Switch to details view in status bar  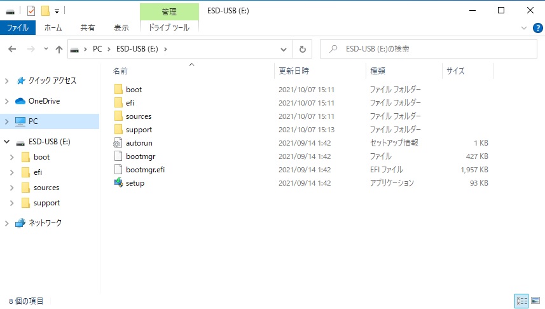coord(521,301)
